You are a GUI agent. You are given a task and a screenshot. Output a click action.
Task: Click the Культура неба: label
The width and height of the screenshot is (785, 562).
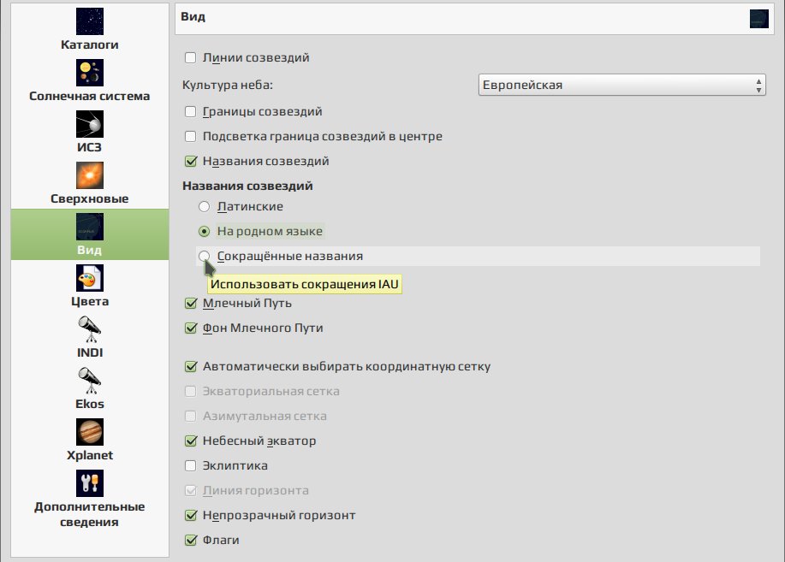coord(228,85)
